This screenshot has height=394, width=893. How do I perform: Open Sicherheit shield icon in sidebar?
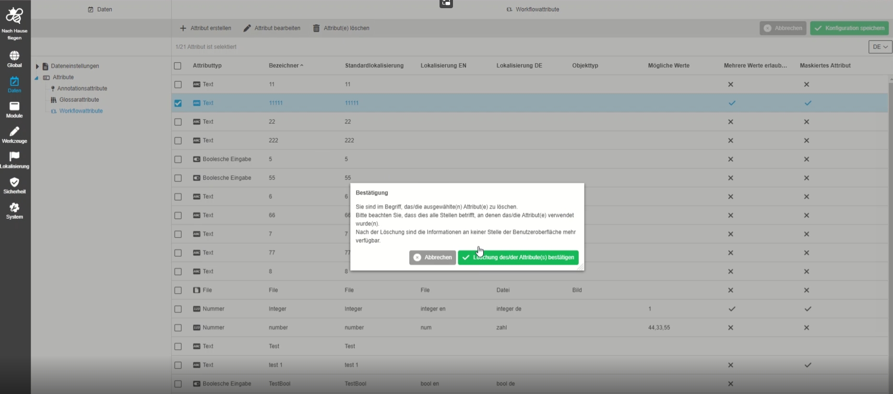(14, 185)
